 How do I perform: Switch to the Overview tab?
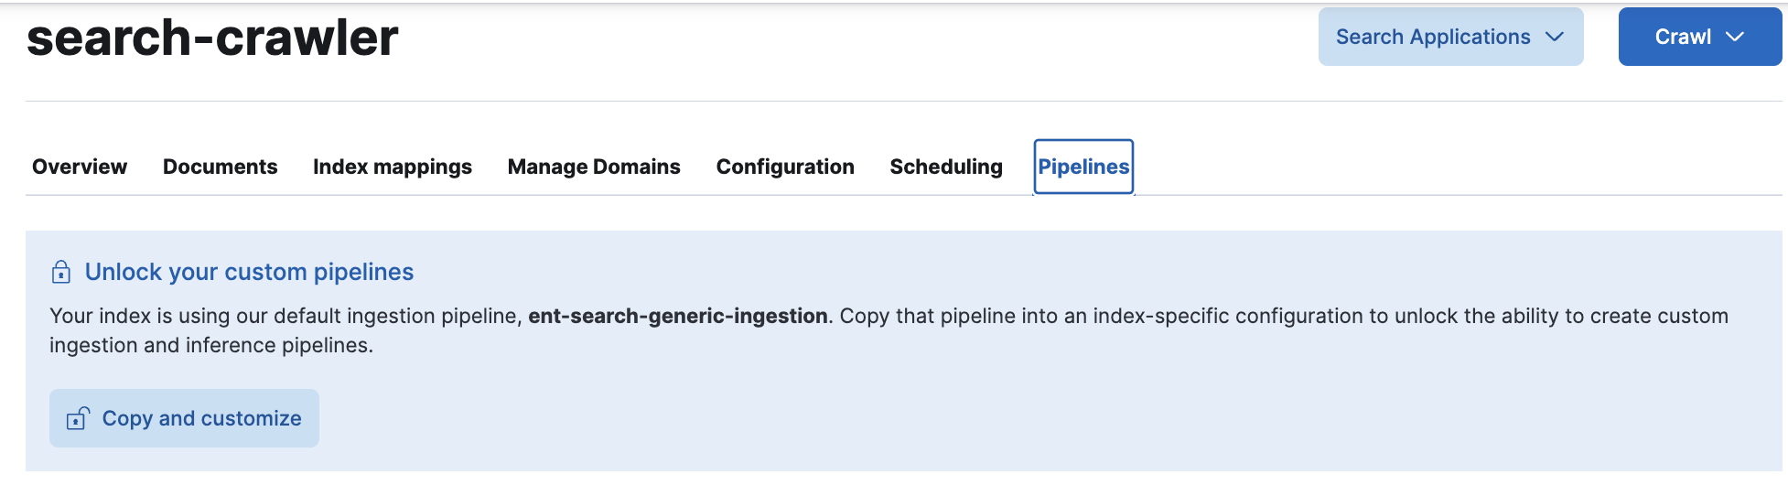(80, 167)
